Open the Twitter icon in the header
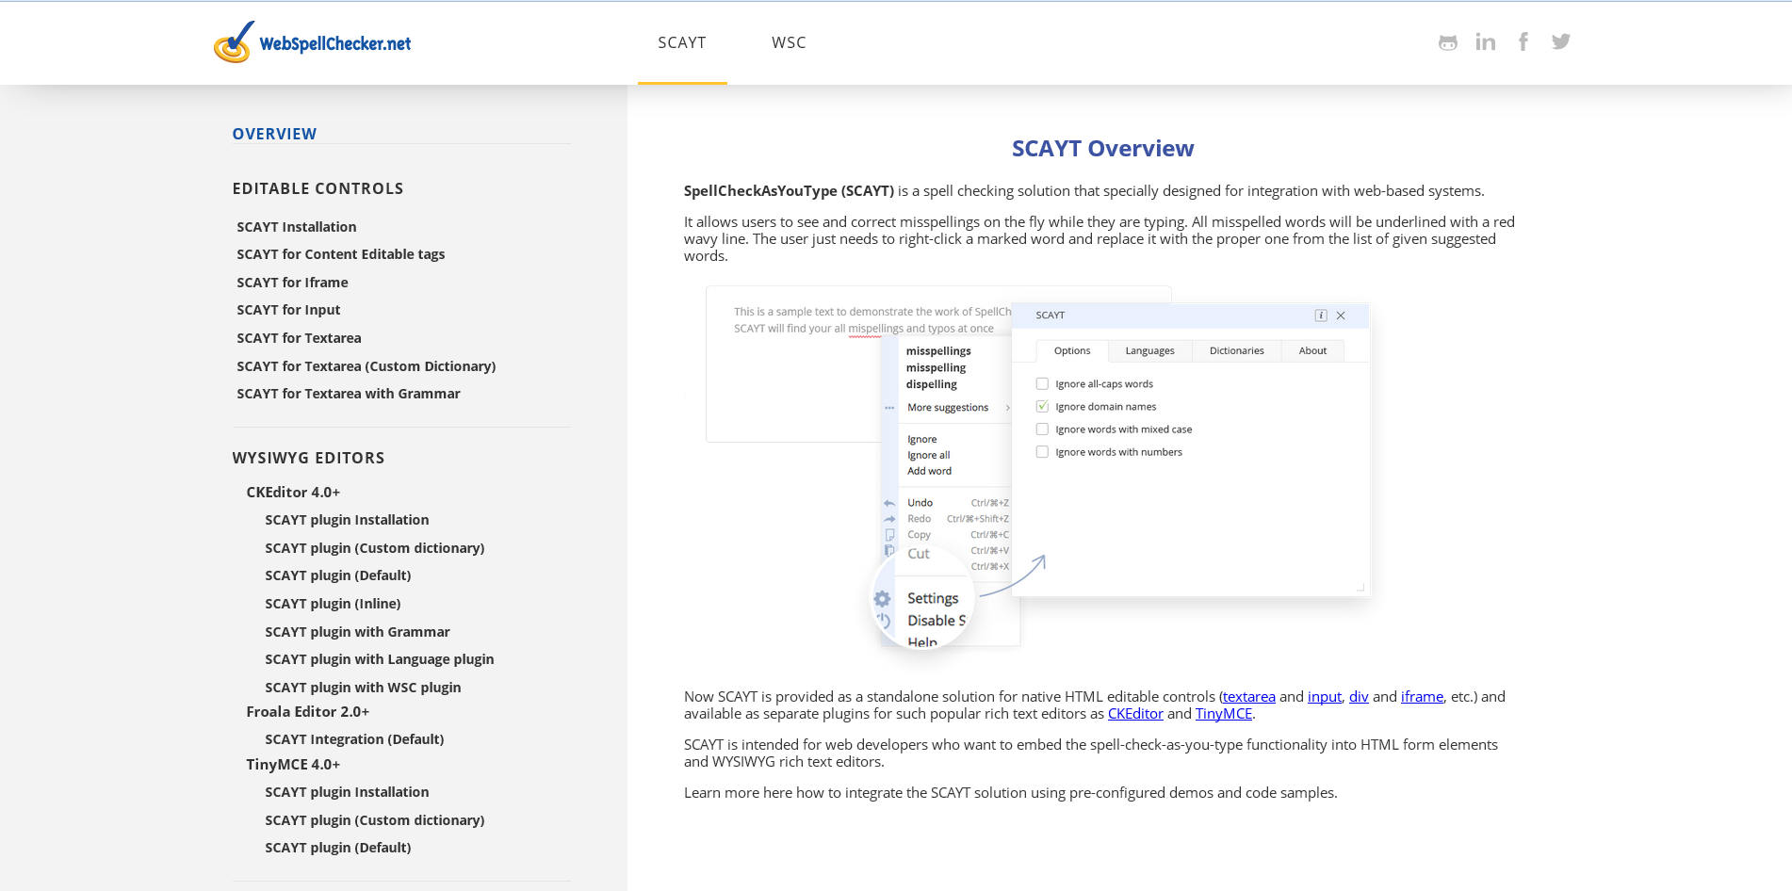Viewport: 1792px width, 891px height. [1561, 41]
